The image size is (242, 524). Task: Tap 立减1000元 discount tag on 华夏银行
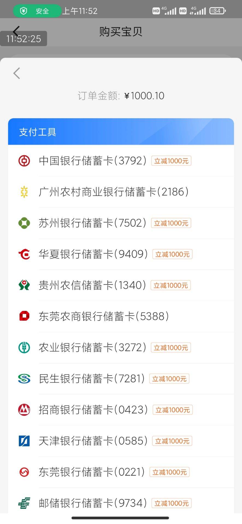pos(172,254)
